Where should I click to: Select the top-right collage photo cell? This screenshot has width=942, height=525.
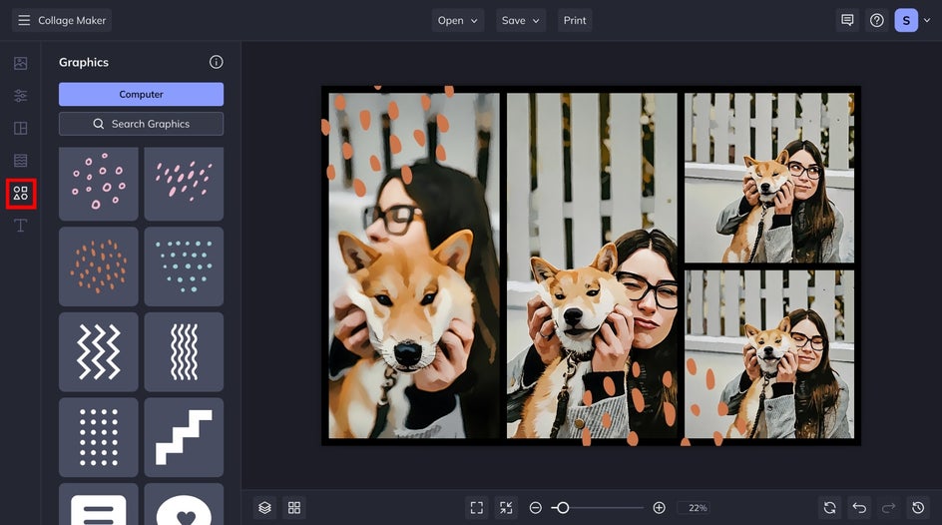pos(769,178)
